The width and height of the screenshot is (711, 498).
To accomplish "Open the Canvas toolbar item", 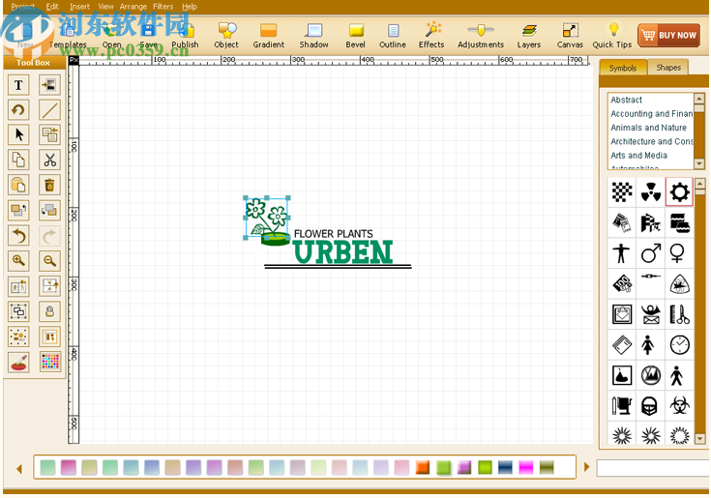I will [x=570, y=36].
